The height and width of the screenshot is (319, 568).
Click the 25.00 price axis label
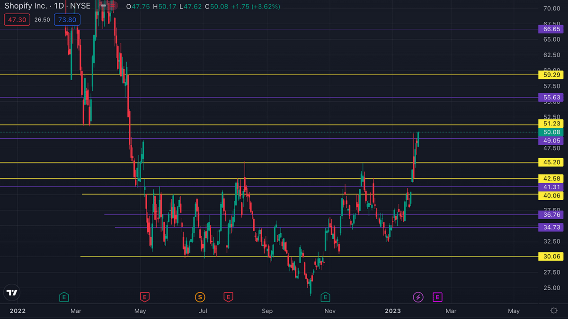551,288
